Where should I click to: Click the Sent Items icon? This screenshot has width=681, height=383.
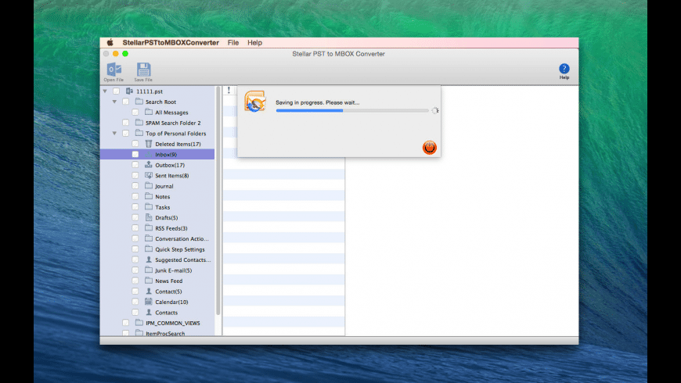coord(149,175)
